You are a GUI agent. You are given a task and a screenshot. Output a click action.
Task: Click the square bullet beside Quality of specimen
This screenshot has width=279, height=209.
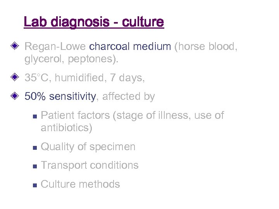(x=34, y=147)
